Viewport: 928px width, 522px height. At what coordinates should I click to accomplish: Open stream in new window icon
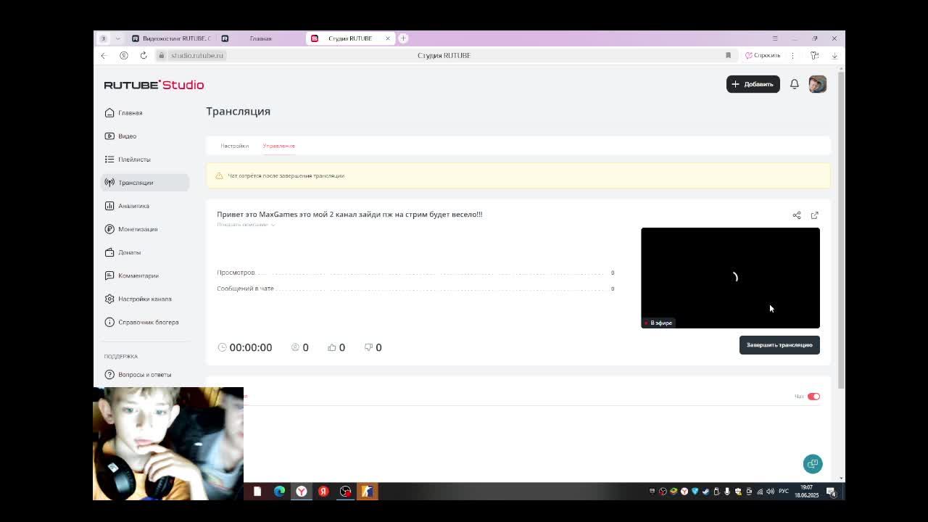815,215
